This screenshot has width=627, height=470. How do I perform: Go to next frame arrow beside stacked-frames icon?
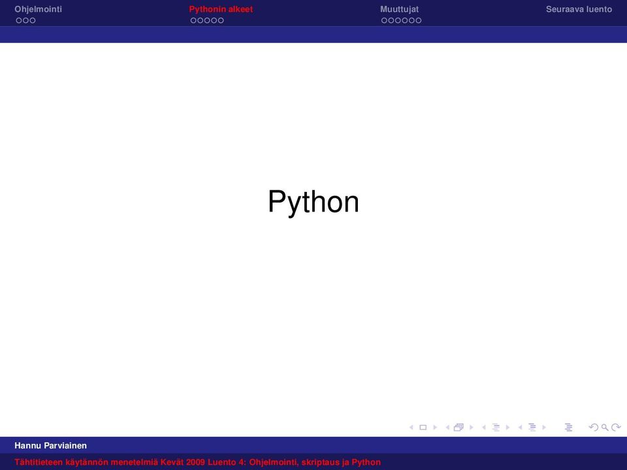click(472, 428)
